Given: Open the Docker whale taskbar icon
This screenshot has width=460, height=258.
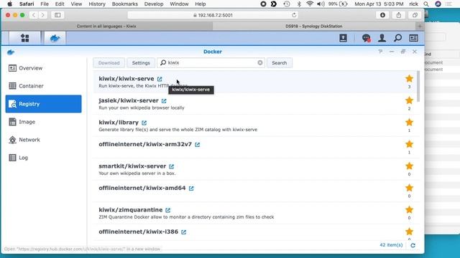Looking at the screenshot, I should (55, 38).
